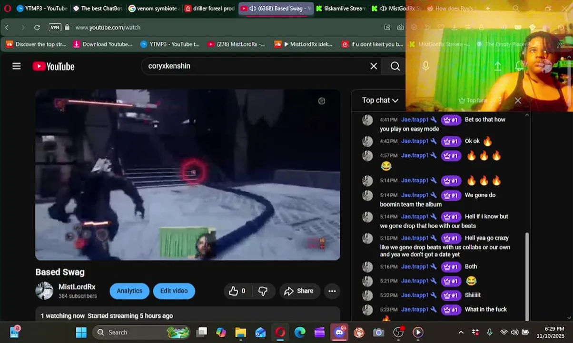Screen dimensions: 573x343
Task: Click the Edit video button
Action: (x=174, y=291)
